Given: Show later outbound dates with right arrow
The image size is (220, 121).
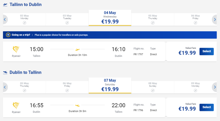Looking at the screenshot, I should (x=215, y=19).
